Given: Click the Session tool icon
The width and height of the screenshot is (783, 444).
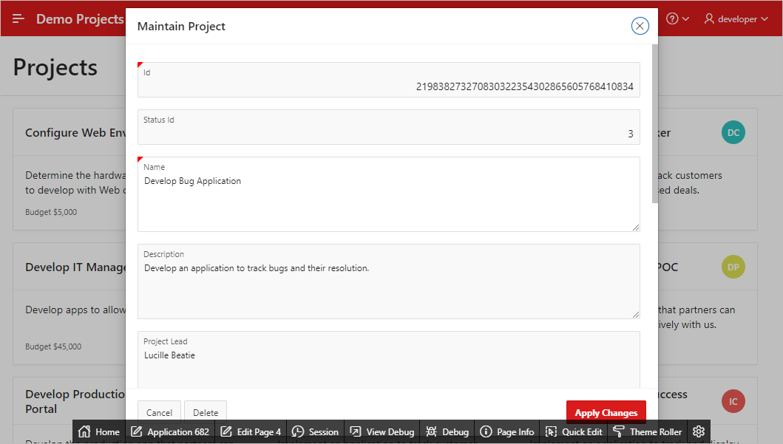Looking at the screenshot, I should point(315,431).
